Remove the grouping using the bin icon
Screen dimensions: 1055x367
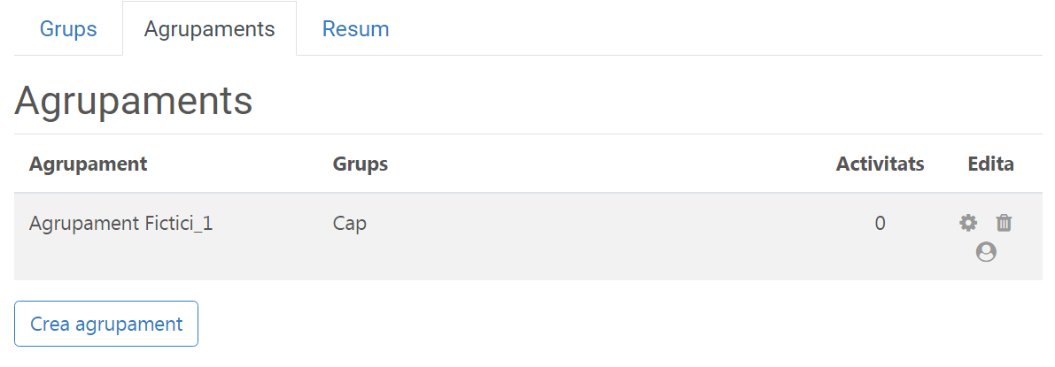coord(1004,223)
